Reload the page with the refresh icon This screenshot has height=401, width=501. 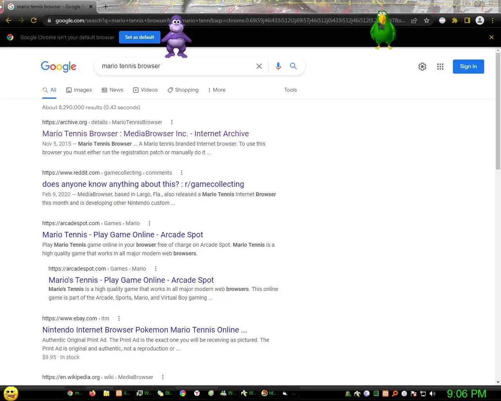34,20
